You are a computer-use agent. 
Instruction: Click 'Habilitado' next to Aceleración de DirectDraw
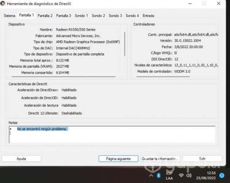pos(69,90)
